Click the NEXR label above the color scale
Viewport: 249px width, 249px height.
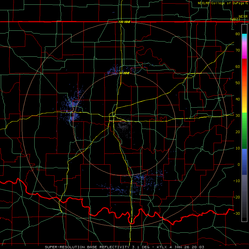(243, 17)
